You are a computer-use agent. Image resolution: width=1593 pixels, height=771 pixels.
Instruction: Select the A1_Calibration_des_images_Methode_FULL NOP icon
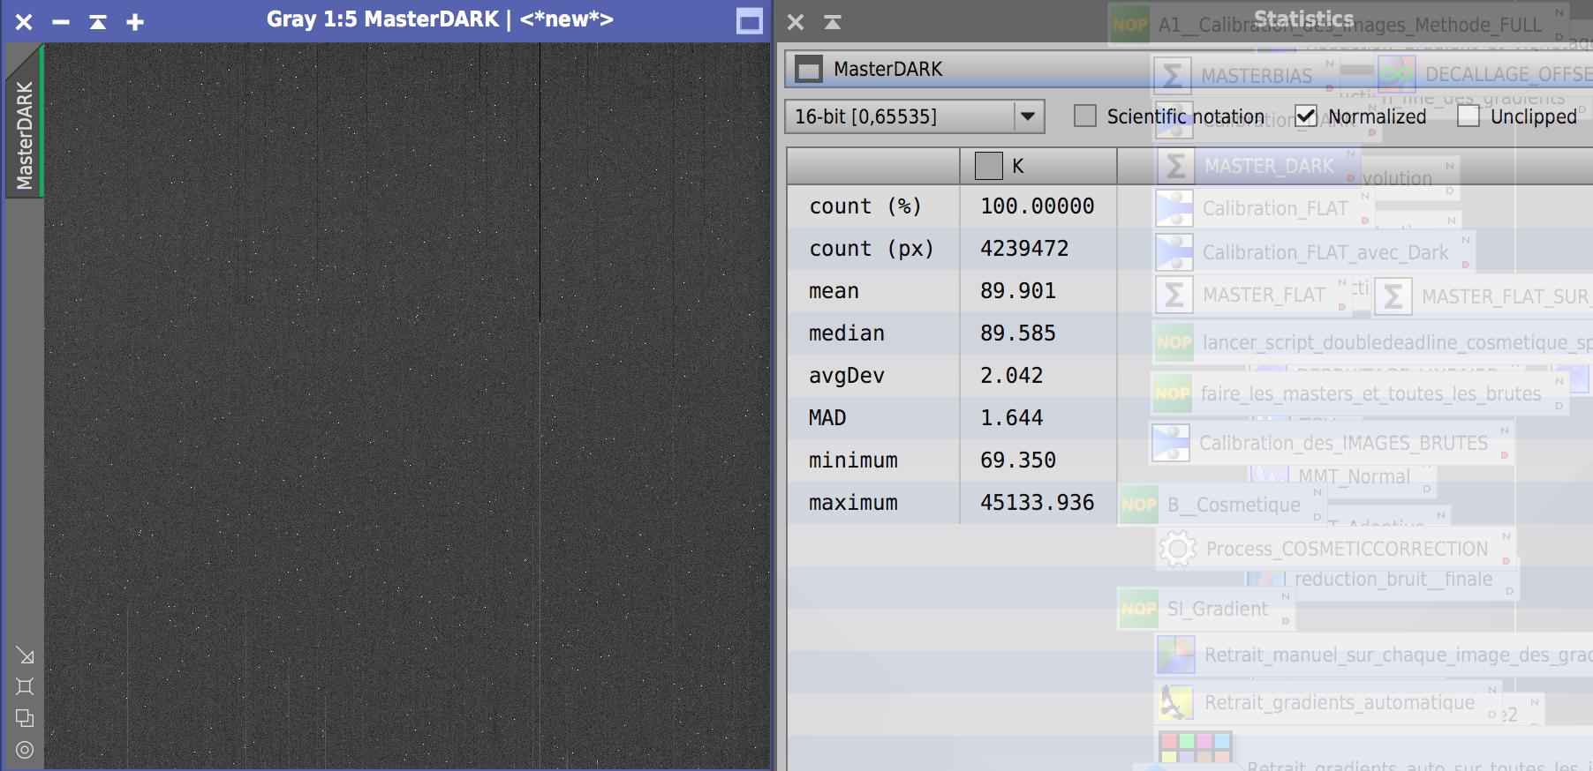[1130, 25]
